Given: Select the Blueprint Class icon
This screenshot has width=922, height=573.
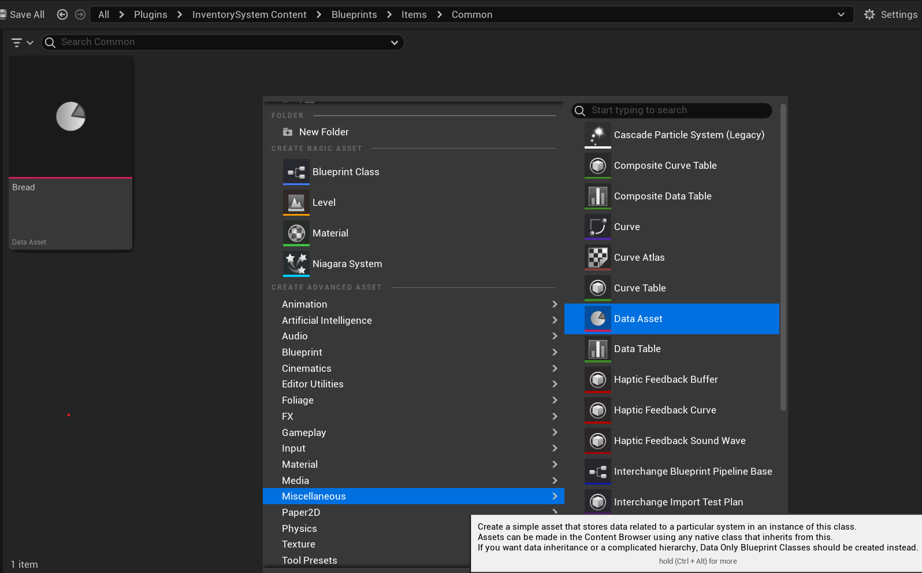Looking at the screenshot, I should point(296,172).
